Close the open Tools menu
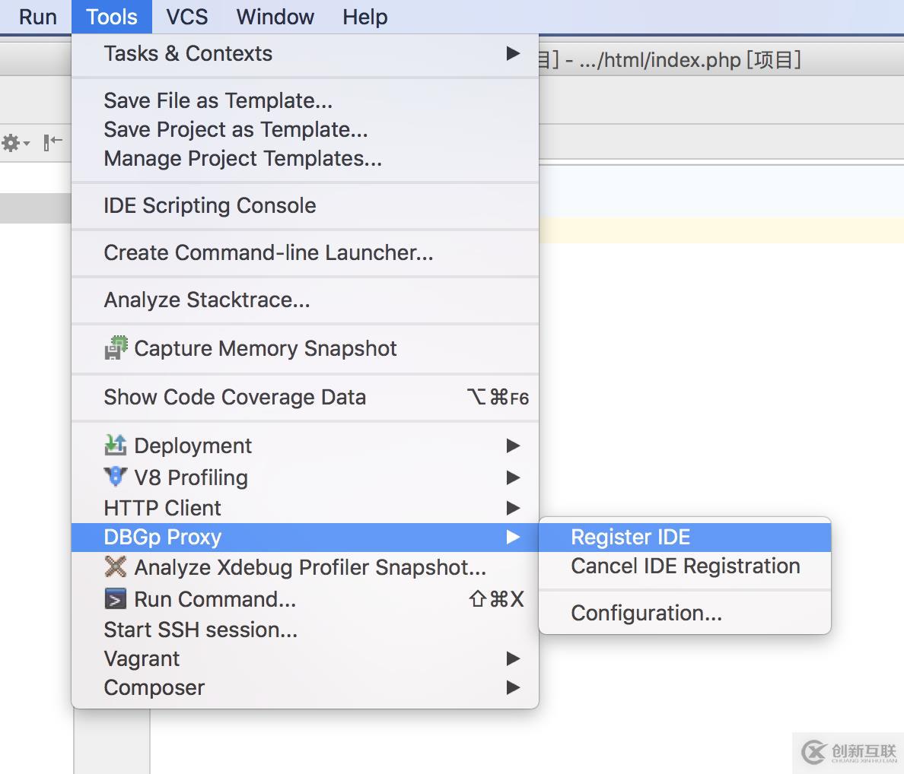 pos(111,17)
